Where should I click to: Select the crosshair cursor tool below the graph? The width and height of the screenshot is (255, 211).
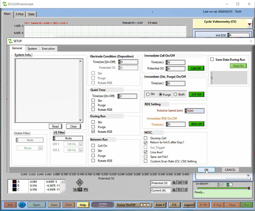coord(75,190)
